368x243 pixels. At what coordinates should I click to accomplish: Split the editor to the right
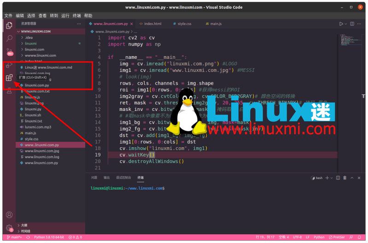352,24
